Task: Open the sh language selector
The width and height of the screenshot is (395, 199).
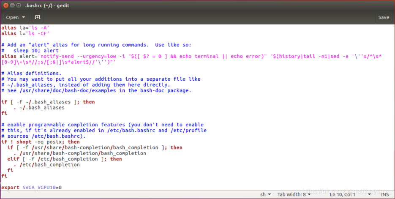Action: pos(266,194)
